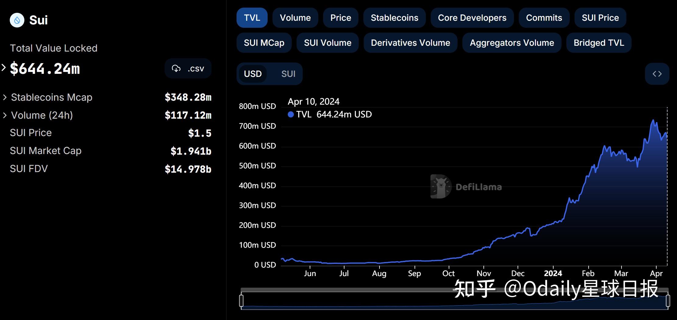
Task: View the Core Developers tab
Action: pos(472,18)
